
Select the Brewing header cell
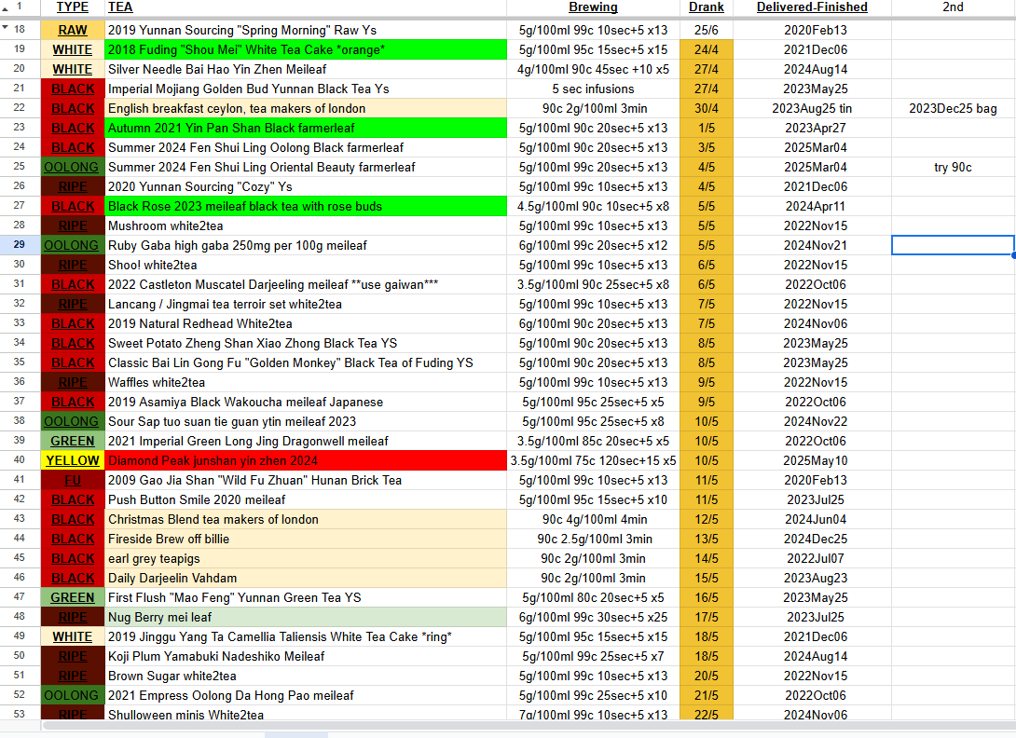tap(593, 7)
